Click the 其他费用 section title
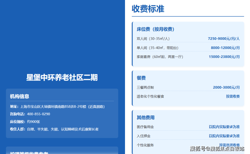The height and width of the screenshot is (154, 250). tap(146, 117)
